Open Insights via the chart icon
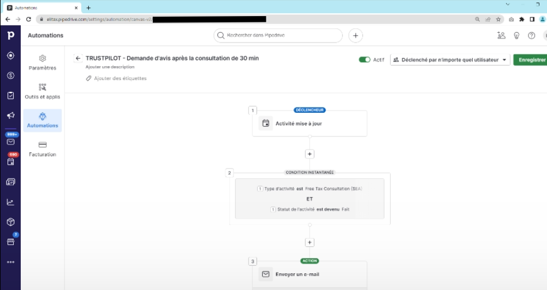Viewport: 547px width, 290px height. [x=10, y=202]
